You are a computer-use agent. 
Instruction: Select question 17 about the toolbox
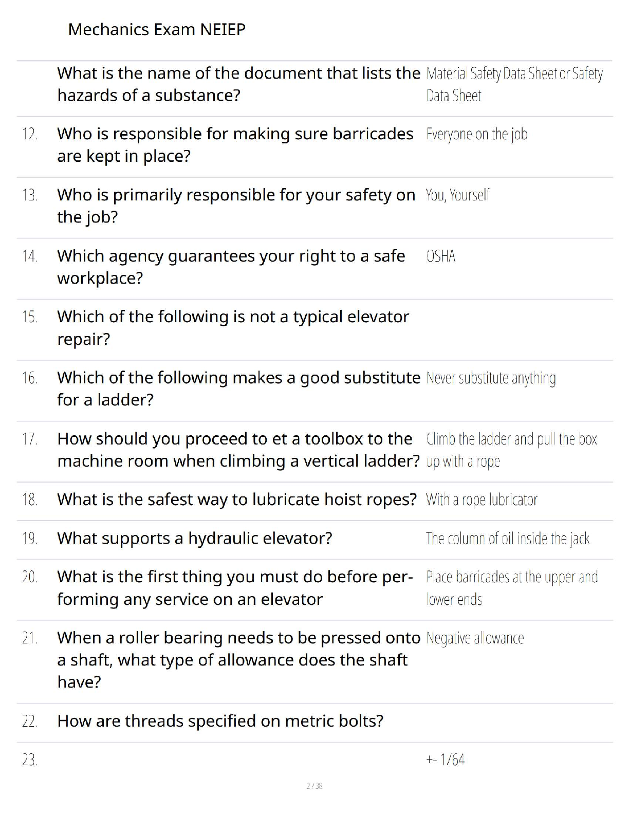[238, 450]
